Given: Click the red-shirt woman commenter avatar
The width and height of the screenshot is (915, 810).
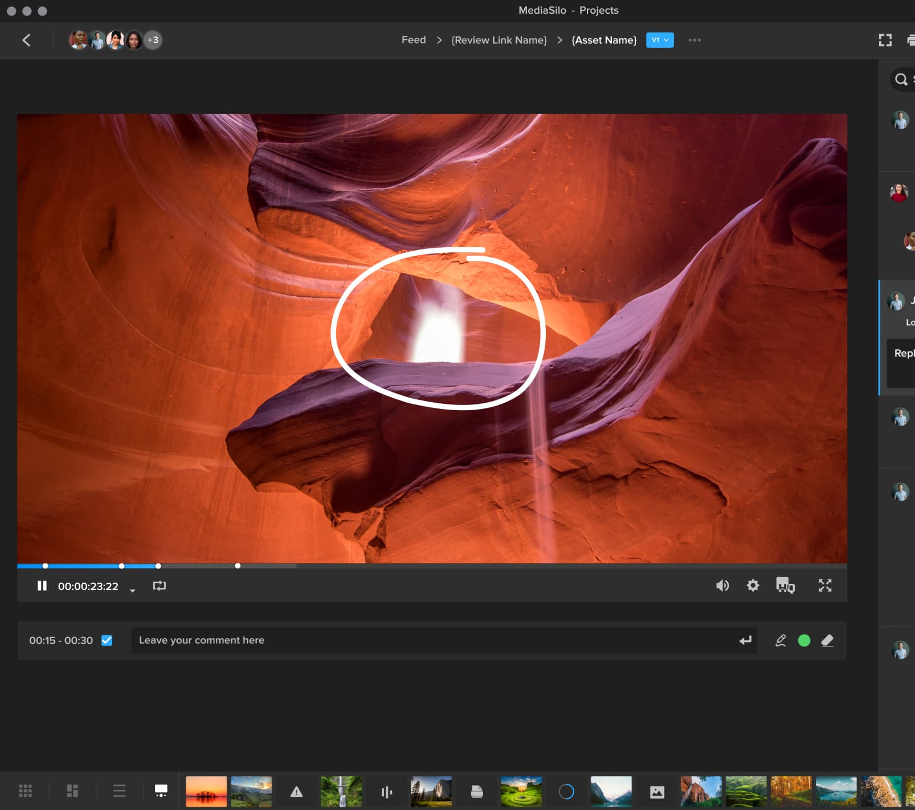Looking at the screenshot, I should click(899, 193).
